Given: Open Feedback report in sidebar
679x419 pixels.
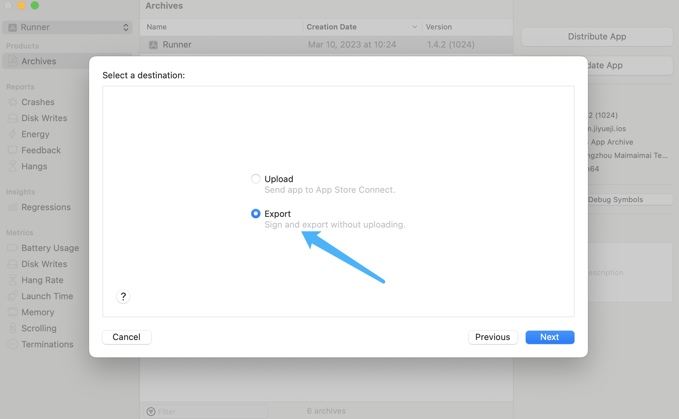Looking at the screenshot, I should click(41, 150).
